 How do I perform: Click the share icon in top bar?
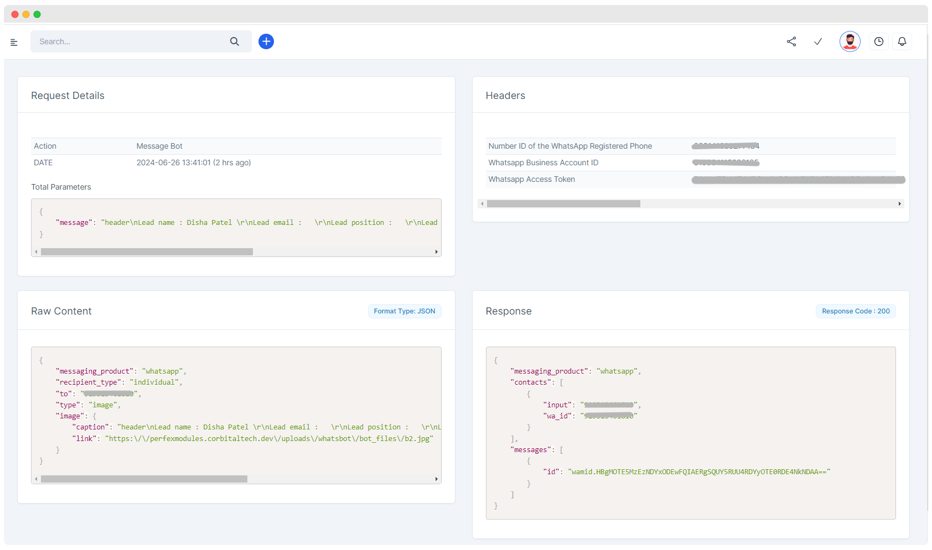[x=791, y=41]
